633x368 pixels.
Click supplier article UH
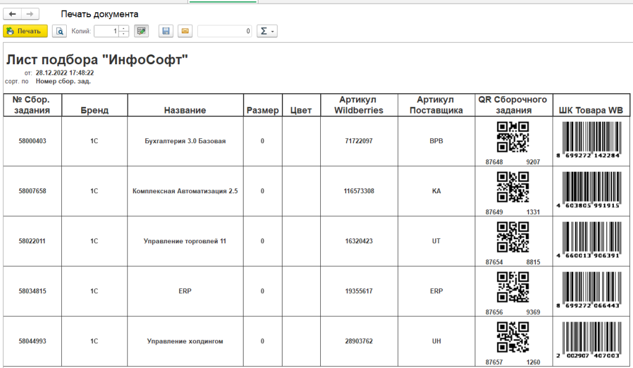436,341
